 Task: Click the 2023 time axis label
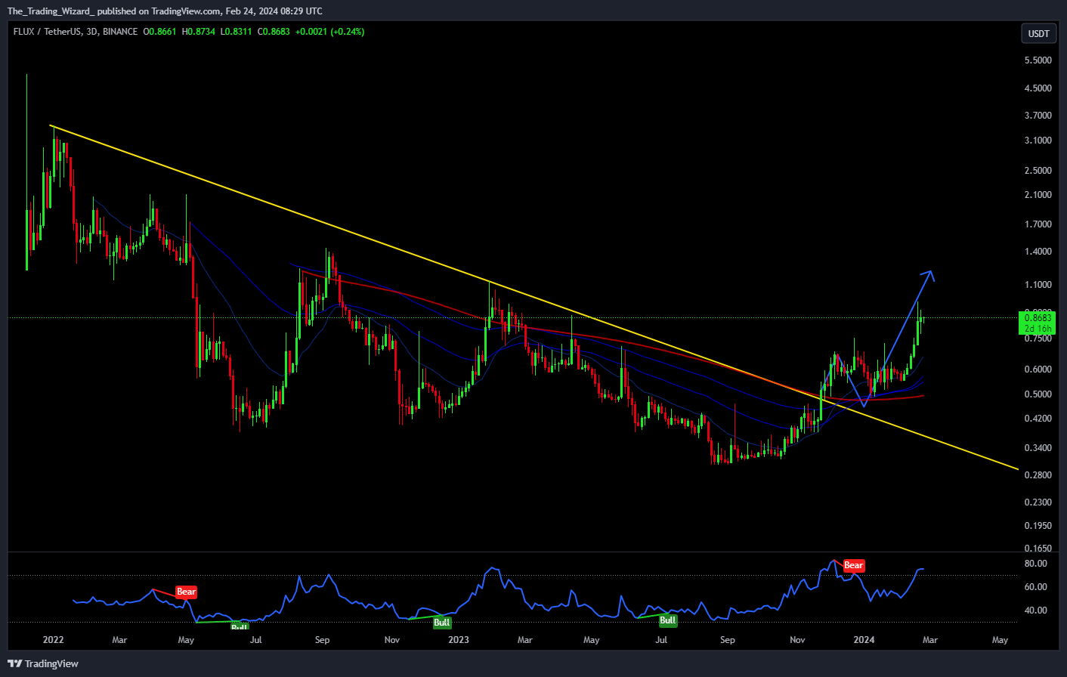[x=458, y=640]
